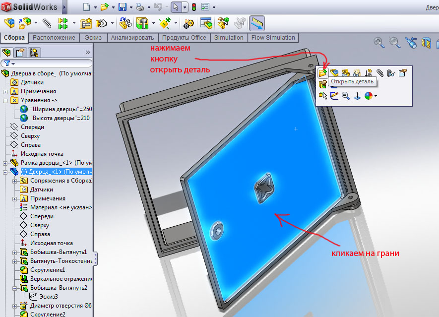Image resolution: width=439 pixels, height=317 pixels.
Task: Click the Previous View icon
Action: tap(410, 43)
